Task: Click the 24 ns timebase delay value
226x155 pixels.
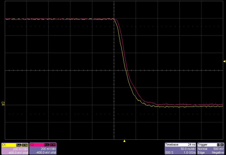Action: pos(192,145)
